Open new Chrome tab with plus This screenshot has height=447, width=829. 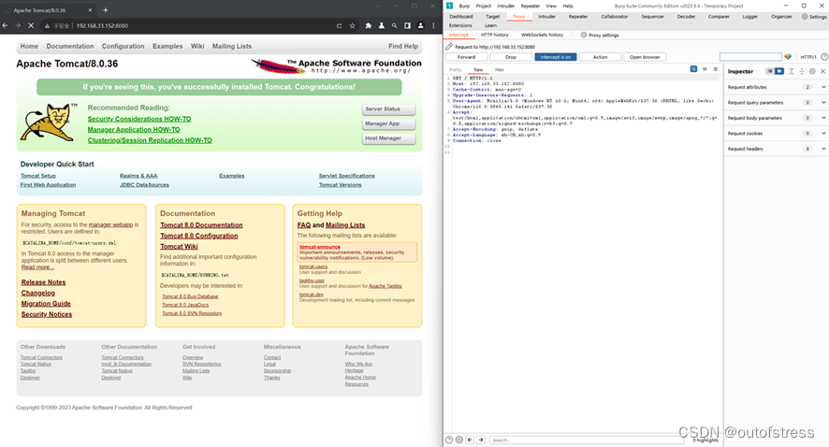[x=105, y=9]
